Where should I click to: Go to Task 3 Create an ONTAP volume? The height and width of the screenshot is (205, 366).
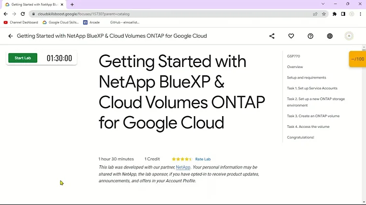point(313,116)
